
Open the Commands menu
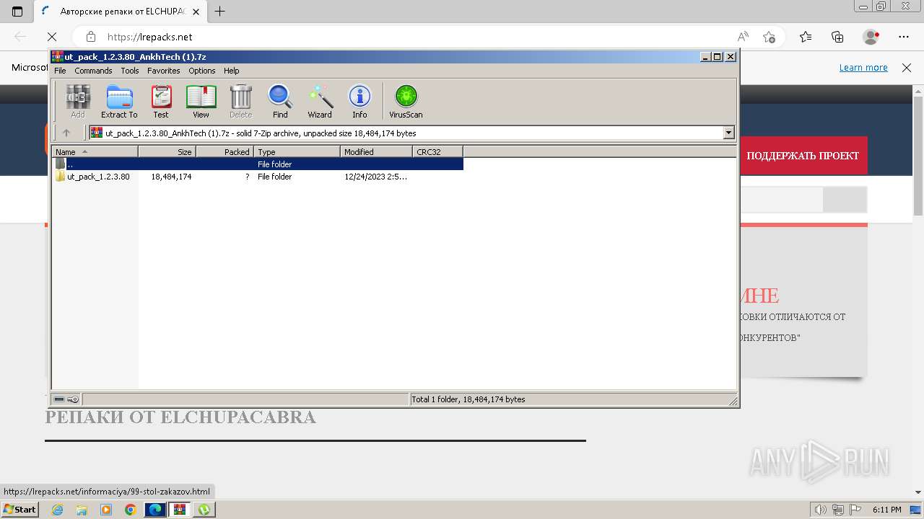(x=93, y=71)
